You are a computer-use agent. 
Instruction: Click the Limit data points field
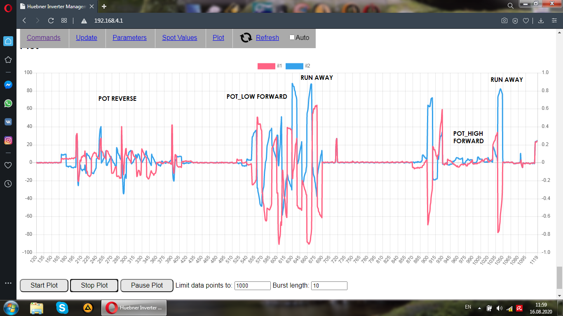252,286
